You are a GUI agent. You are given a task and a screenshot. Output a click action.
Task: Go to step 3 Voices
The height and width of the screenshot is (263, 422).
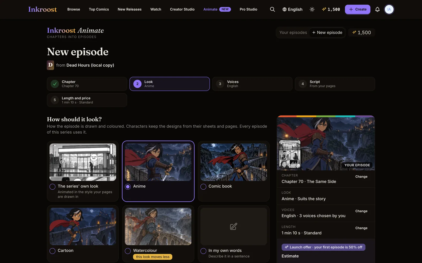(252, 84)
